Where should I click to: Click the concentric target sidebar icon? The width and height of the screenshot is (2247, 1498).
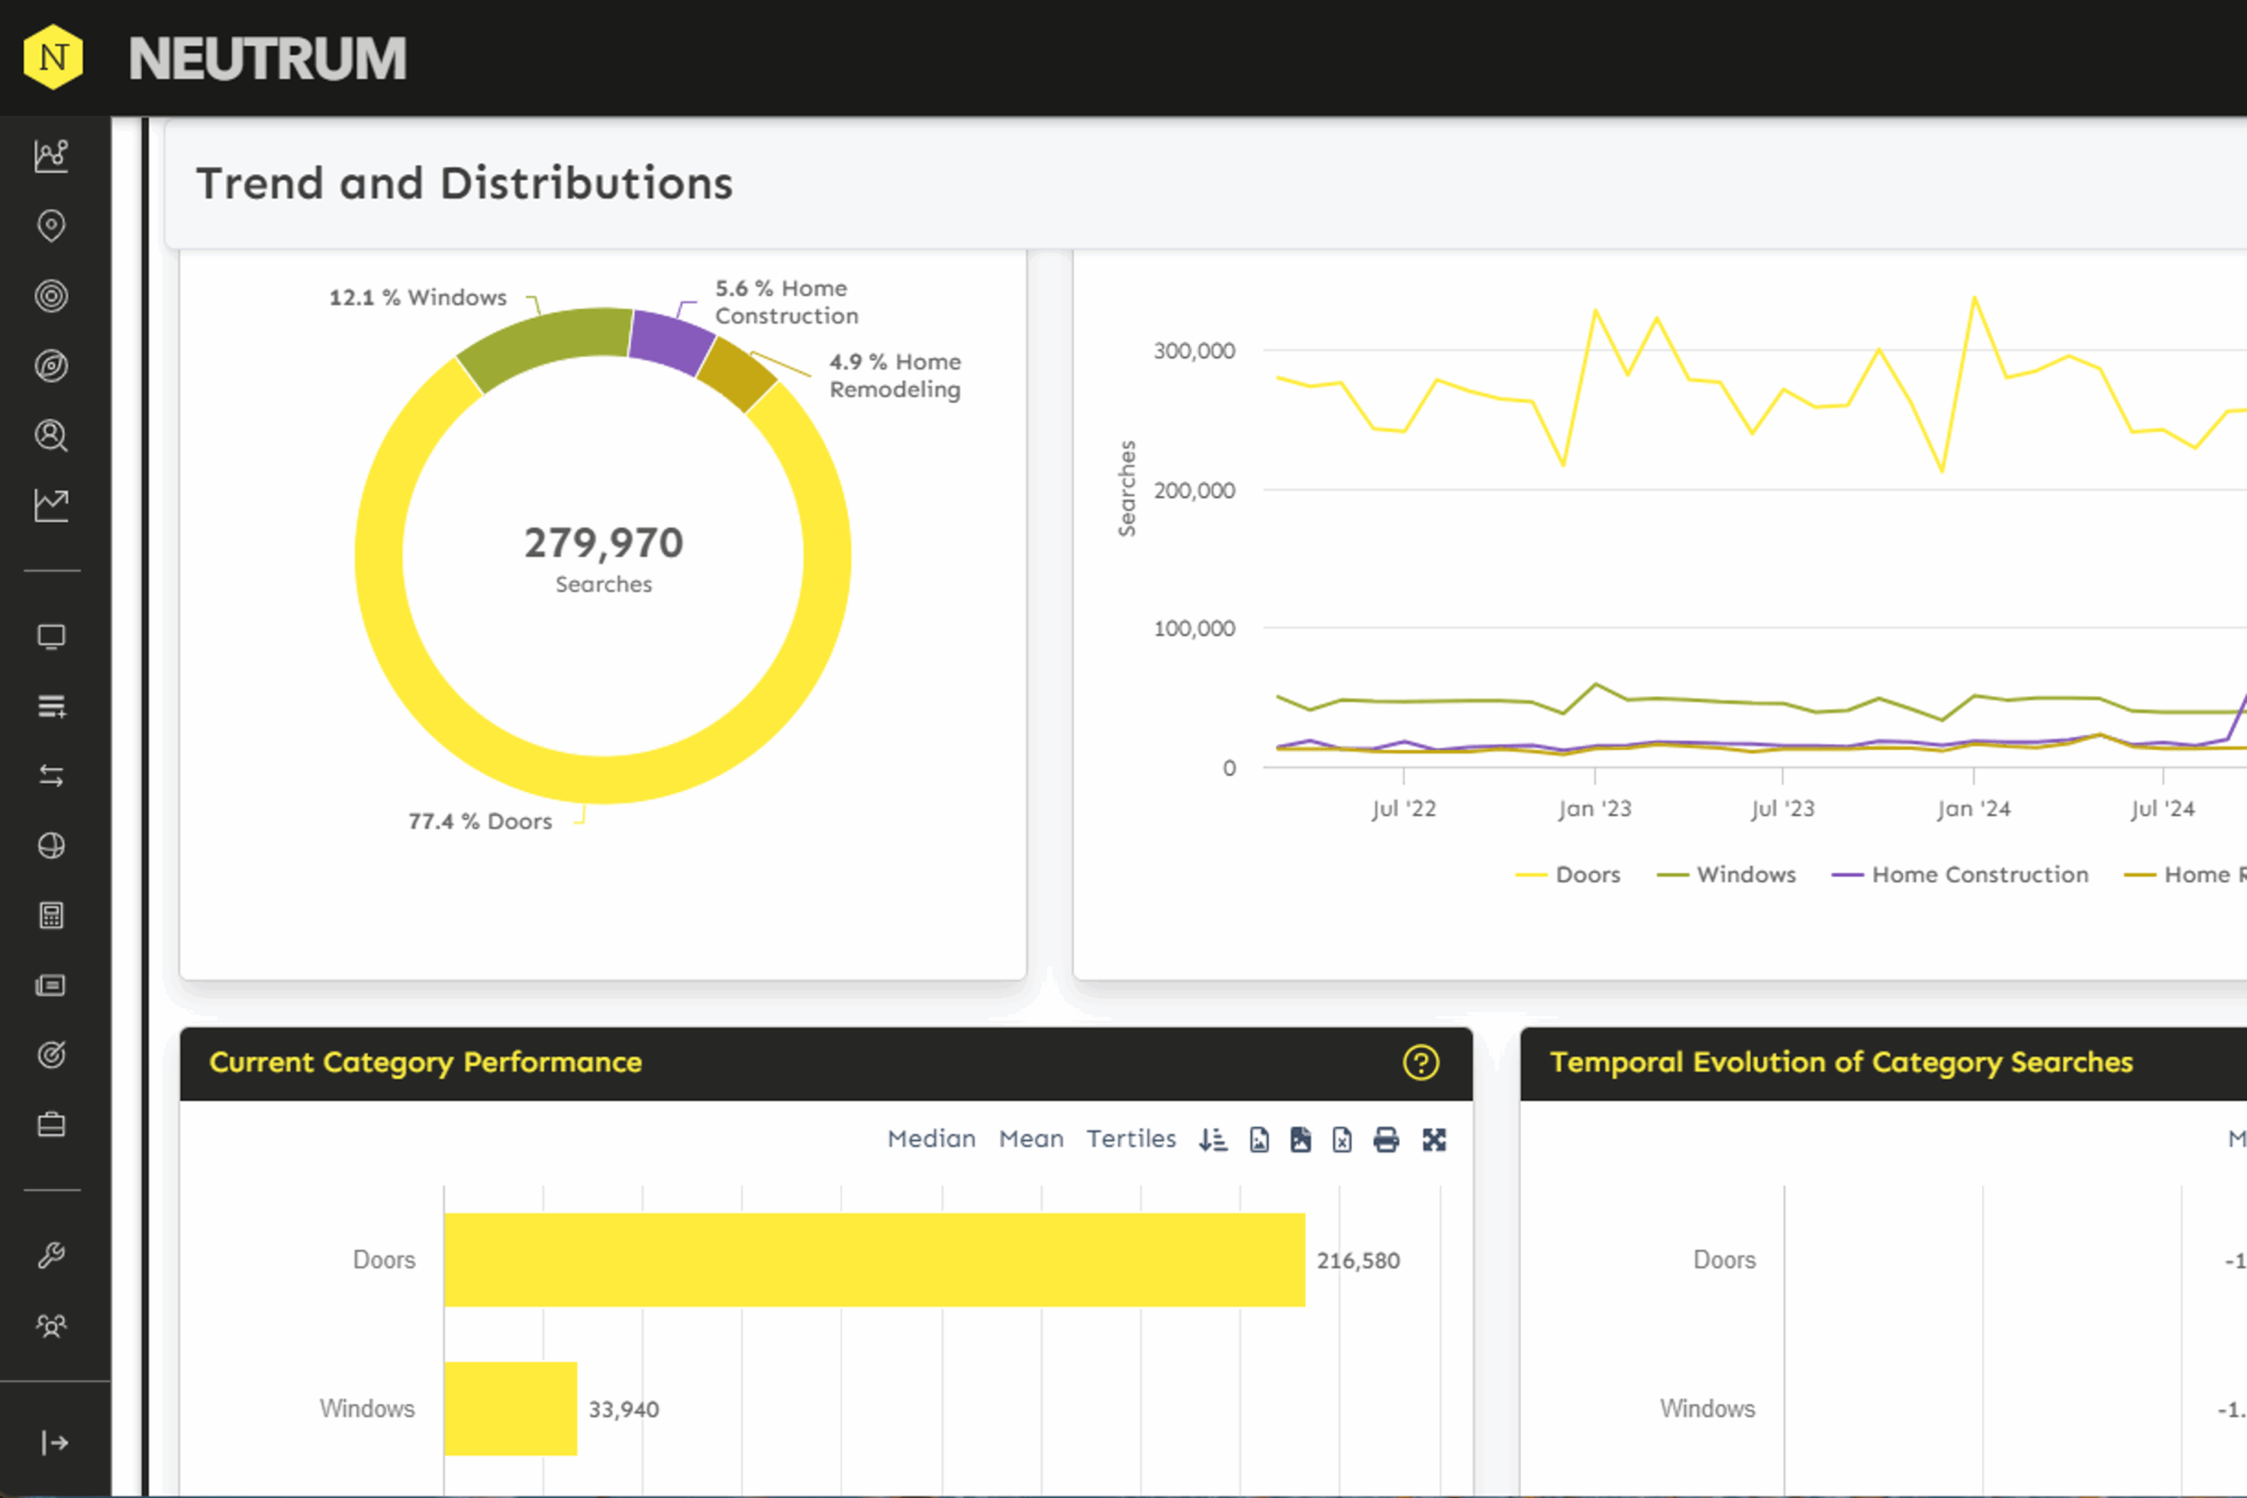[x=51, y=296]
